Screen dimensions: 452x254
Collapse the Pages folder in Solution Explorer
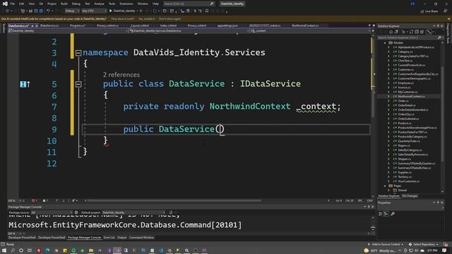pyautogui.click(x=385, y=186)
